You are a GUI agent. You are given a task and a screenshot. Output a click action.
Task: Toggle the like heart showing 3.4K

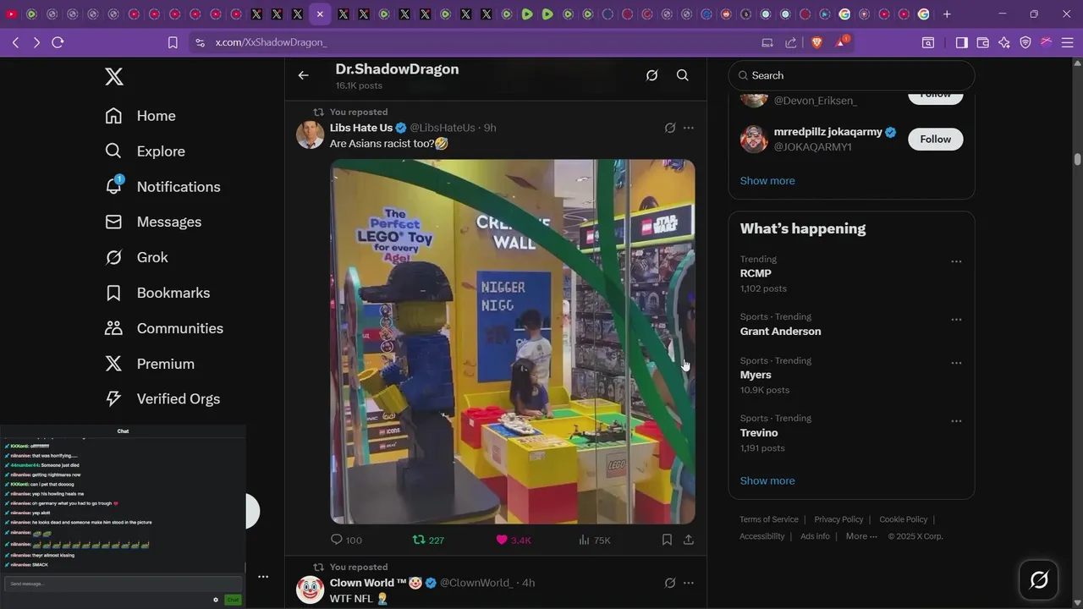point(514,540)
